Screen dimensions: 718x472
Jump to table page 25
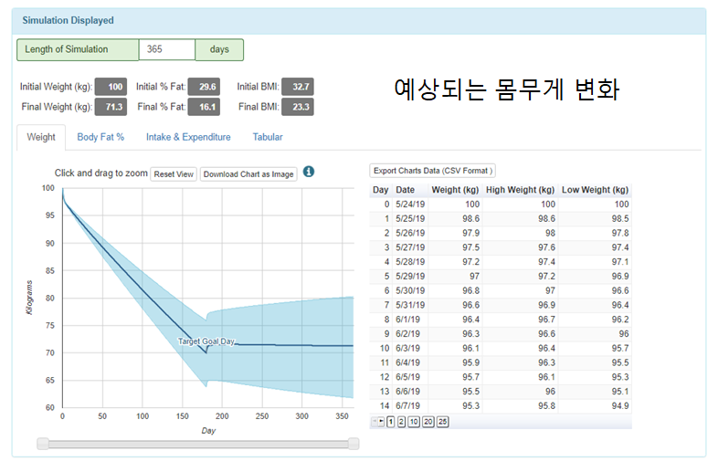(x=442, y=422)
